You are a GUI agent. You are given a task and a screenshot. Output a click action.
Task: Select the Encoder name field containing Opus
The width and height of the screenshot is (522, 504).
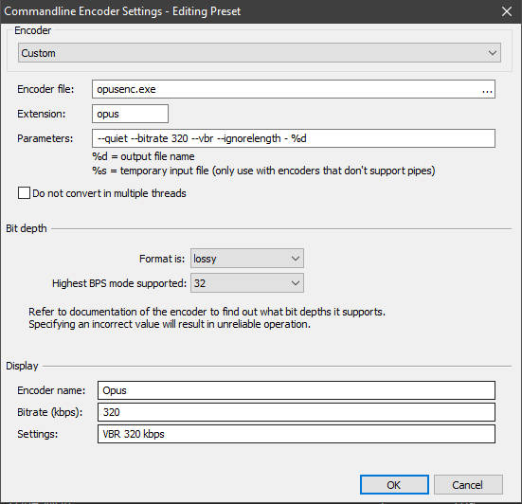pos(297,390)
